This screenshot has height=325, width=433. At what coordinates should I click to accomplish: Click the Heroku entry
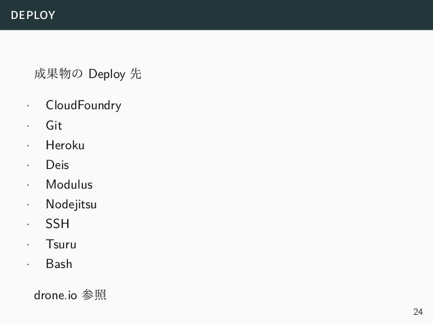pos(65,145)
